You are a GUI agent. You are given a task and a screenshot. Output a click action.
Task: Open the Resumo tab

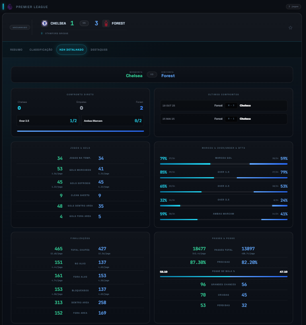click(16, 50)
